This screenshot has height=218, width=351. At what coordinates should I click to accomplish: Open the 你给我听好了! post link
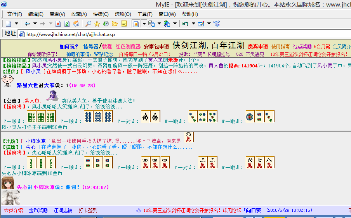(x=43, y=54)
